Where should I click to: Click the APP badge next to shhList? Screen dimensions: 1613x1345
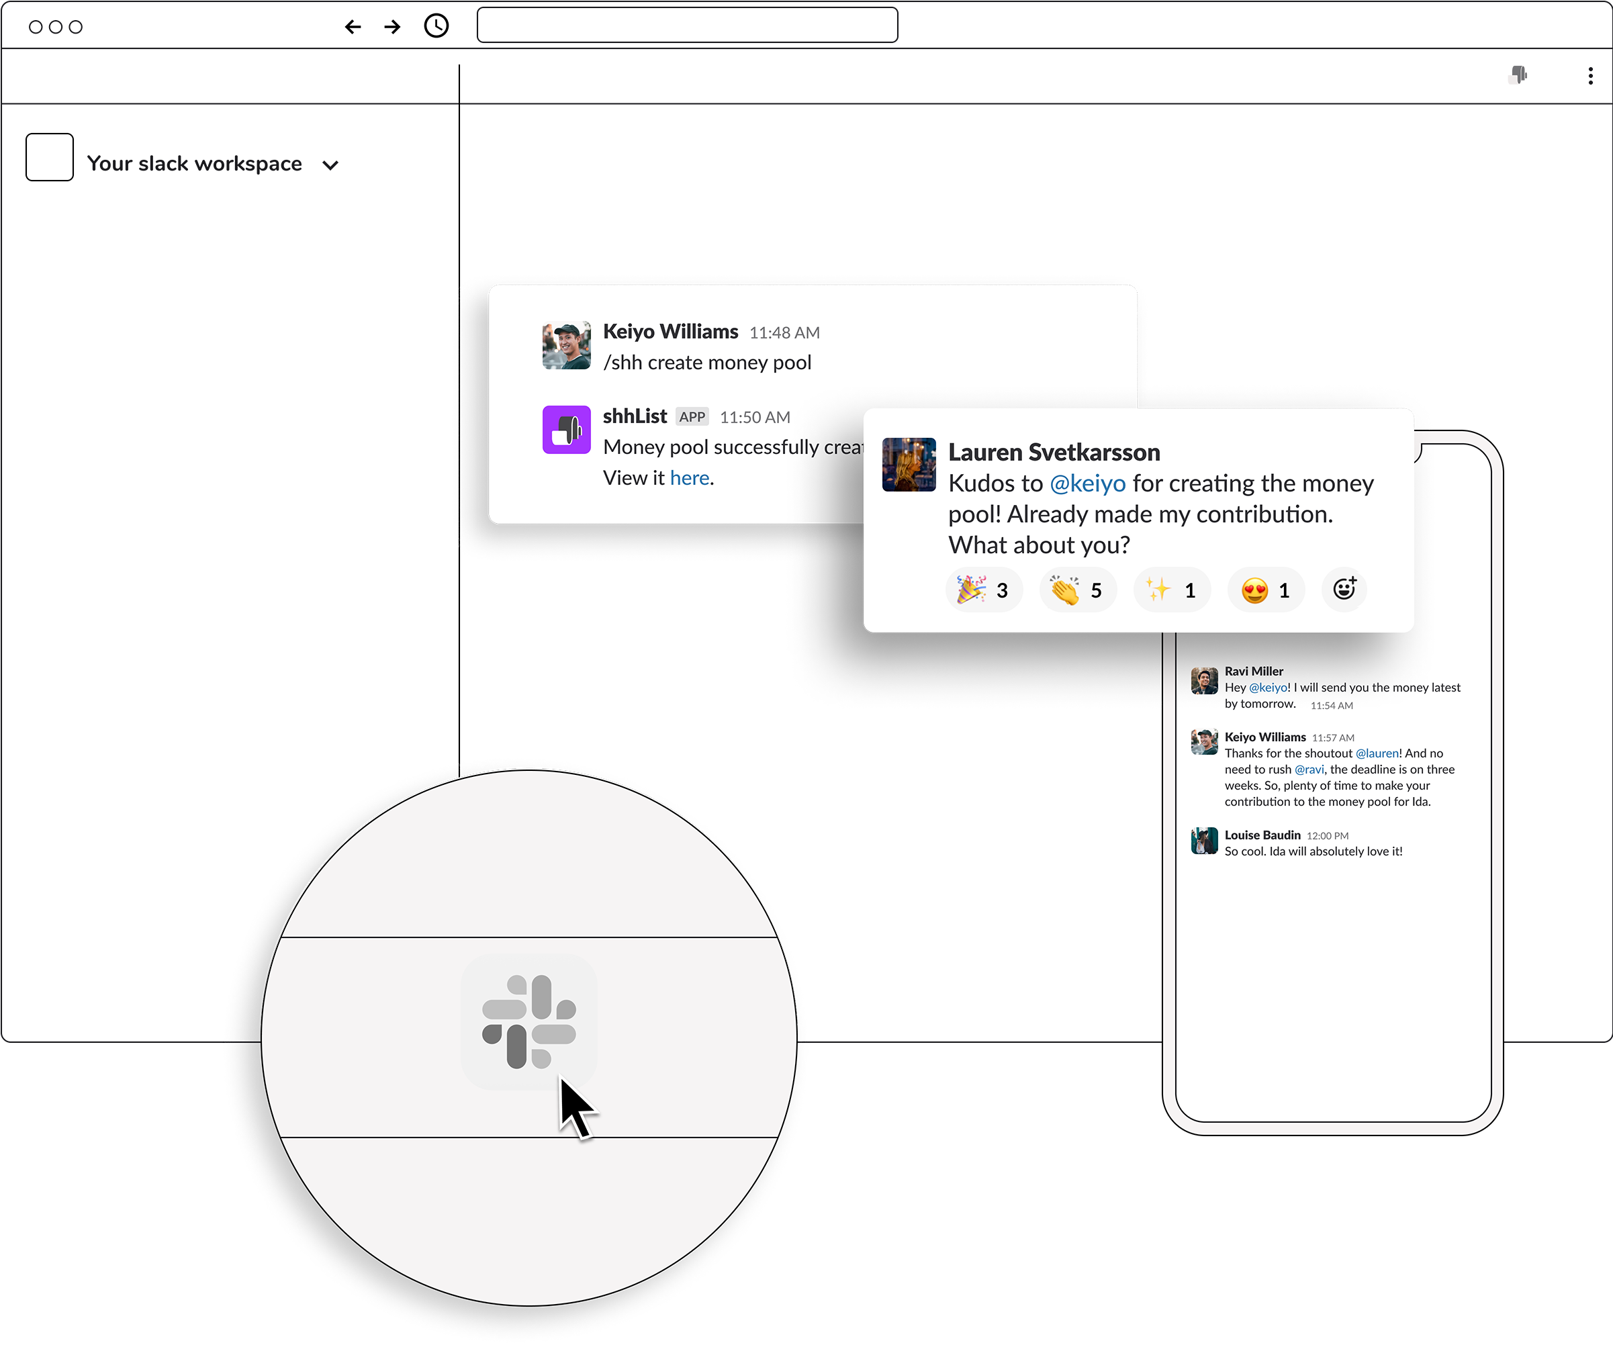point(692,416)
